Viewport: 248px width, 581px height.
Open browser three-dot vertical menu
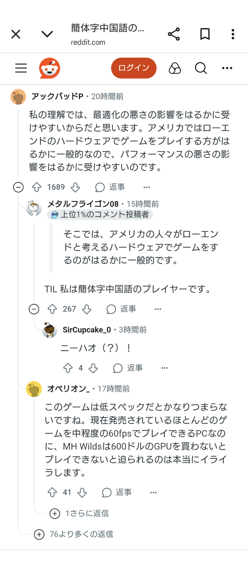click(x=233, y=34)
